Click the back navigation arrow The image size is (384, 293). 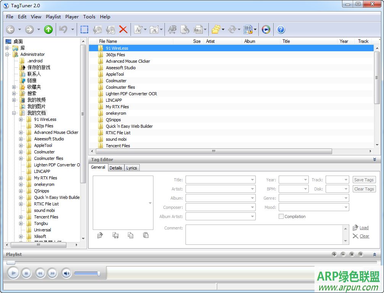[10, 29]
